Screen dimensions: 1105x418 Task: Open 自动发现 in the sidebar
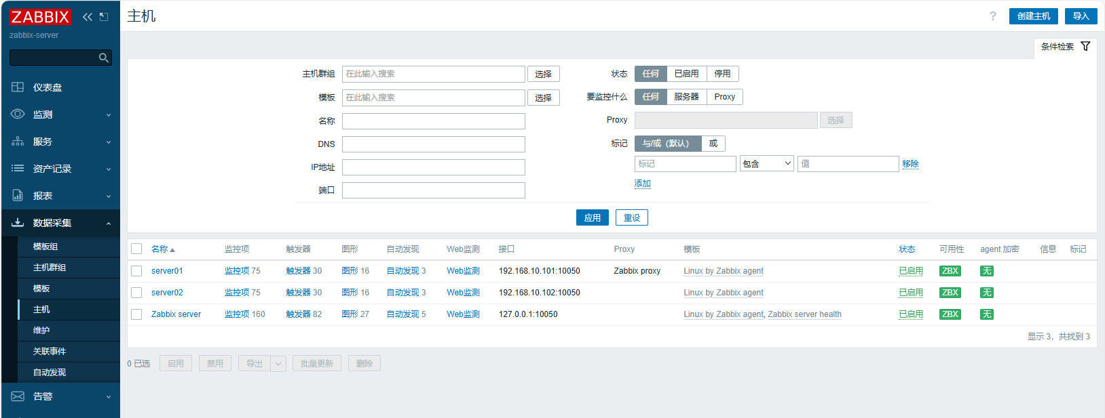pyautogui.click(x=50, y=373)
